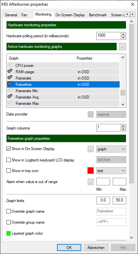Image resolution: width=138 pixels, height=254 pixels.
Task: Open the tray icon type dropdown showing text
Action: 111,171
